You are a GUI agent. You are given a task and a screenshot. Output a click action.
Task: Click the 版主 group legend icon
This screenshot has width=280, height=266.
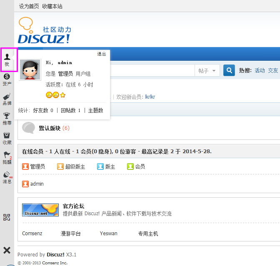point(100,167)
